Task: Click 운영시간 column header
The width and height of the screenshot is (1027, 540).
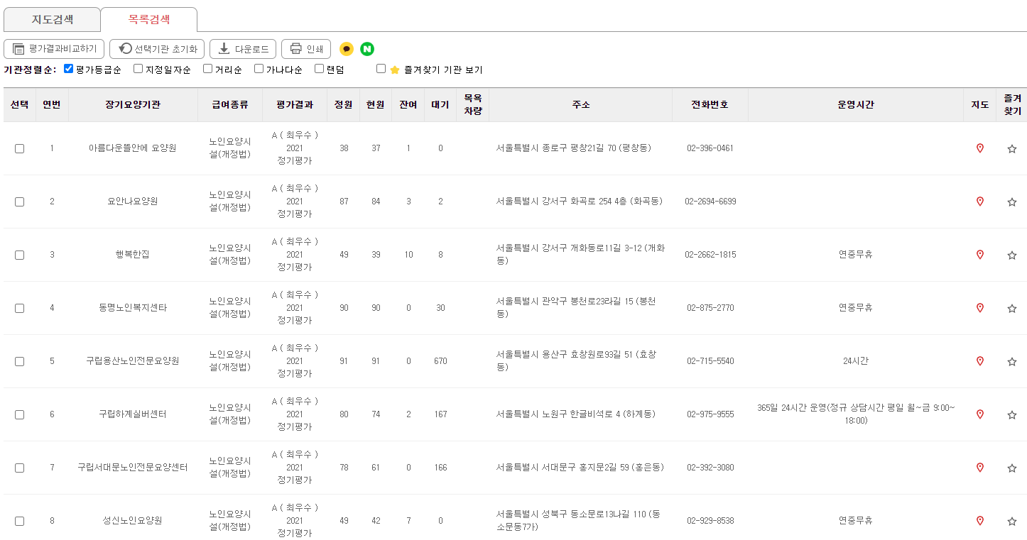Action: 856,105
